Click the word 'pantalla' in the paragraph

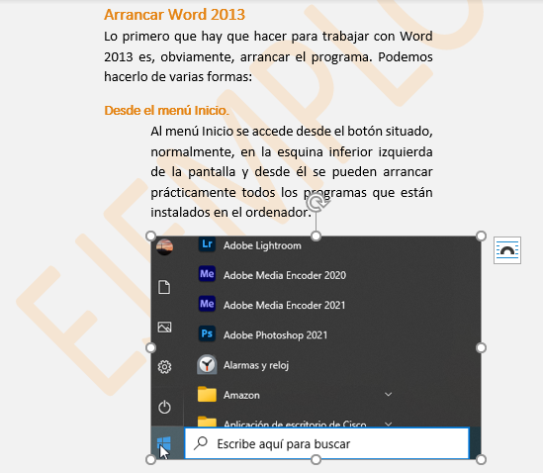coord(212,172)
